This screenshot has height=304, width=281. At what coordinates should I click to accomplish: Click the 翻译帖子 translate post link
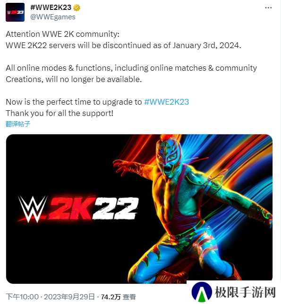18,124
